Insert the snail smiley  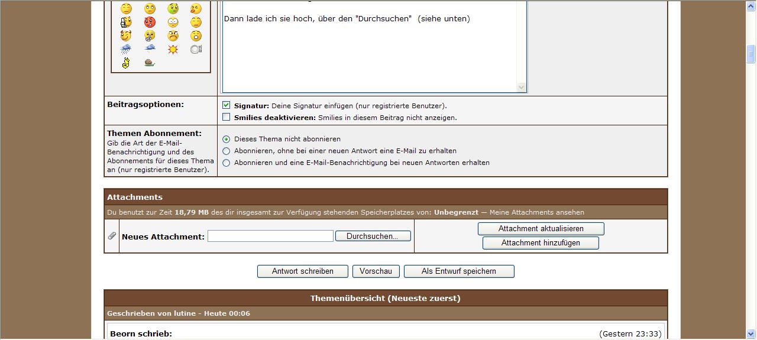pos(150,63)
